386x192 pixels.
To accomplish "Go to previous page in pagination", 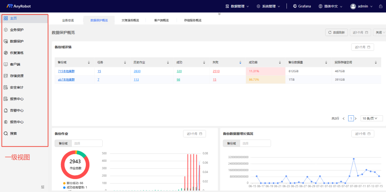I will (x=344, y=119).
